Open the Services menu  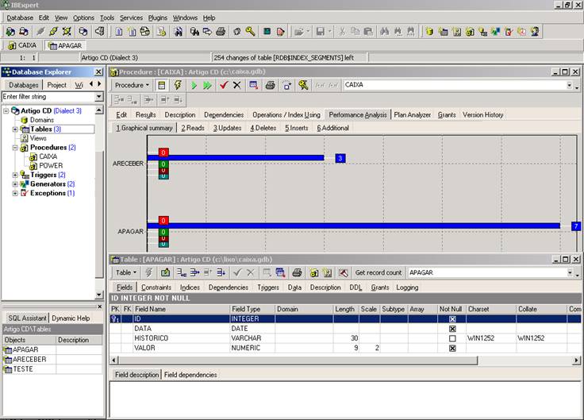pyautogui.click(x=131, y=17)
